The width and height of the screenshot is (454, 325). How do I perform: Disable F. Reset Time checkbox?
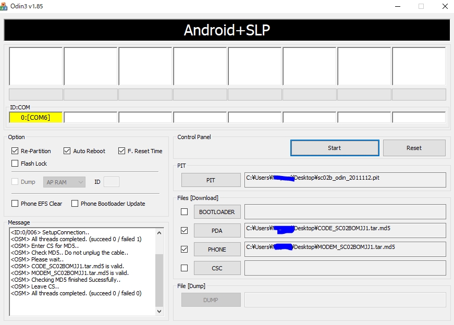(121, 151)
